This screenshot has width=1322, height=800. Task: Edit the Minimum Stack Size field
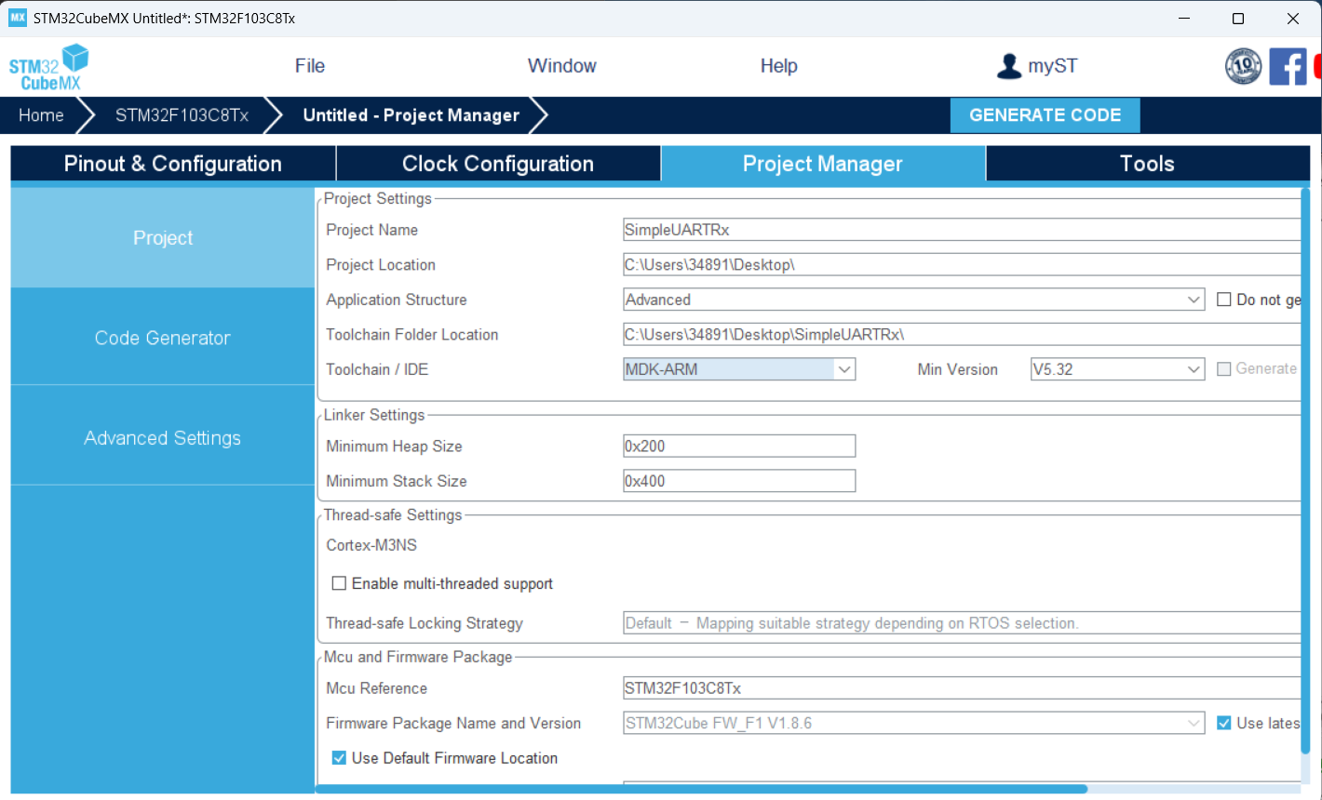tap(739, 481)
